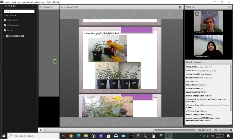Select the pdf share pod tab

69,7
